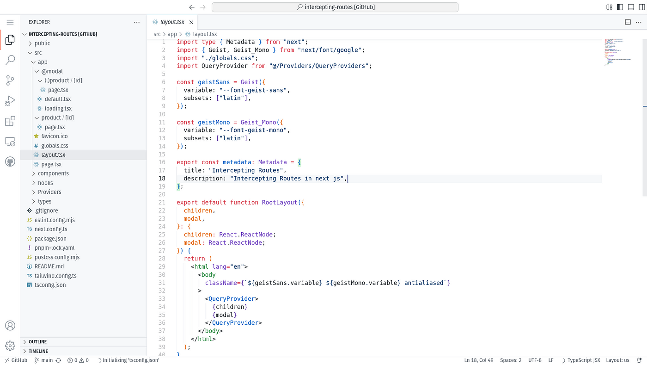Expand the OUTLINE section

tap(84, 342)
